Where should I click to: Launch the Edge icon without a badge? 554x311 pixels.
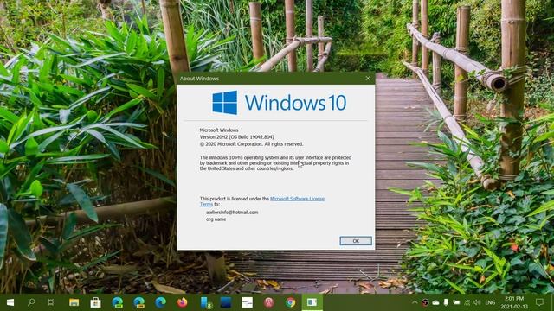160,302
